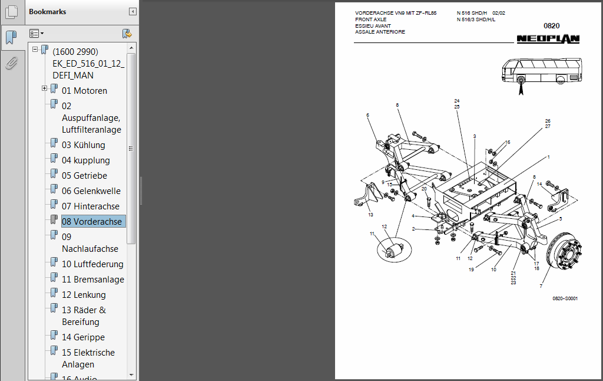The image size is (603, 381).
Task: Click the NEOPLAN logo on the page
Action: coord(548,39)
